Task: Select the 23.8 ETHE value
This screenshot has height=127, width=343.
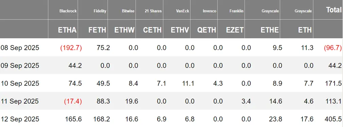Action: [x=275, y=119]
